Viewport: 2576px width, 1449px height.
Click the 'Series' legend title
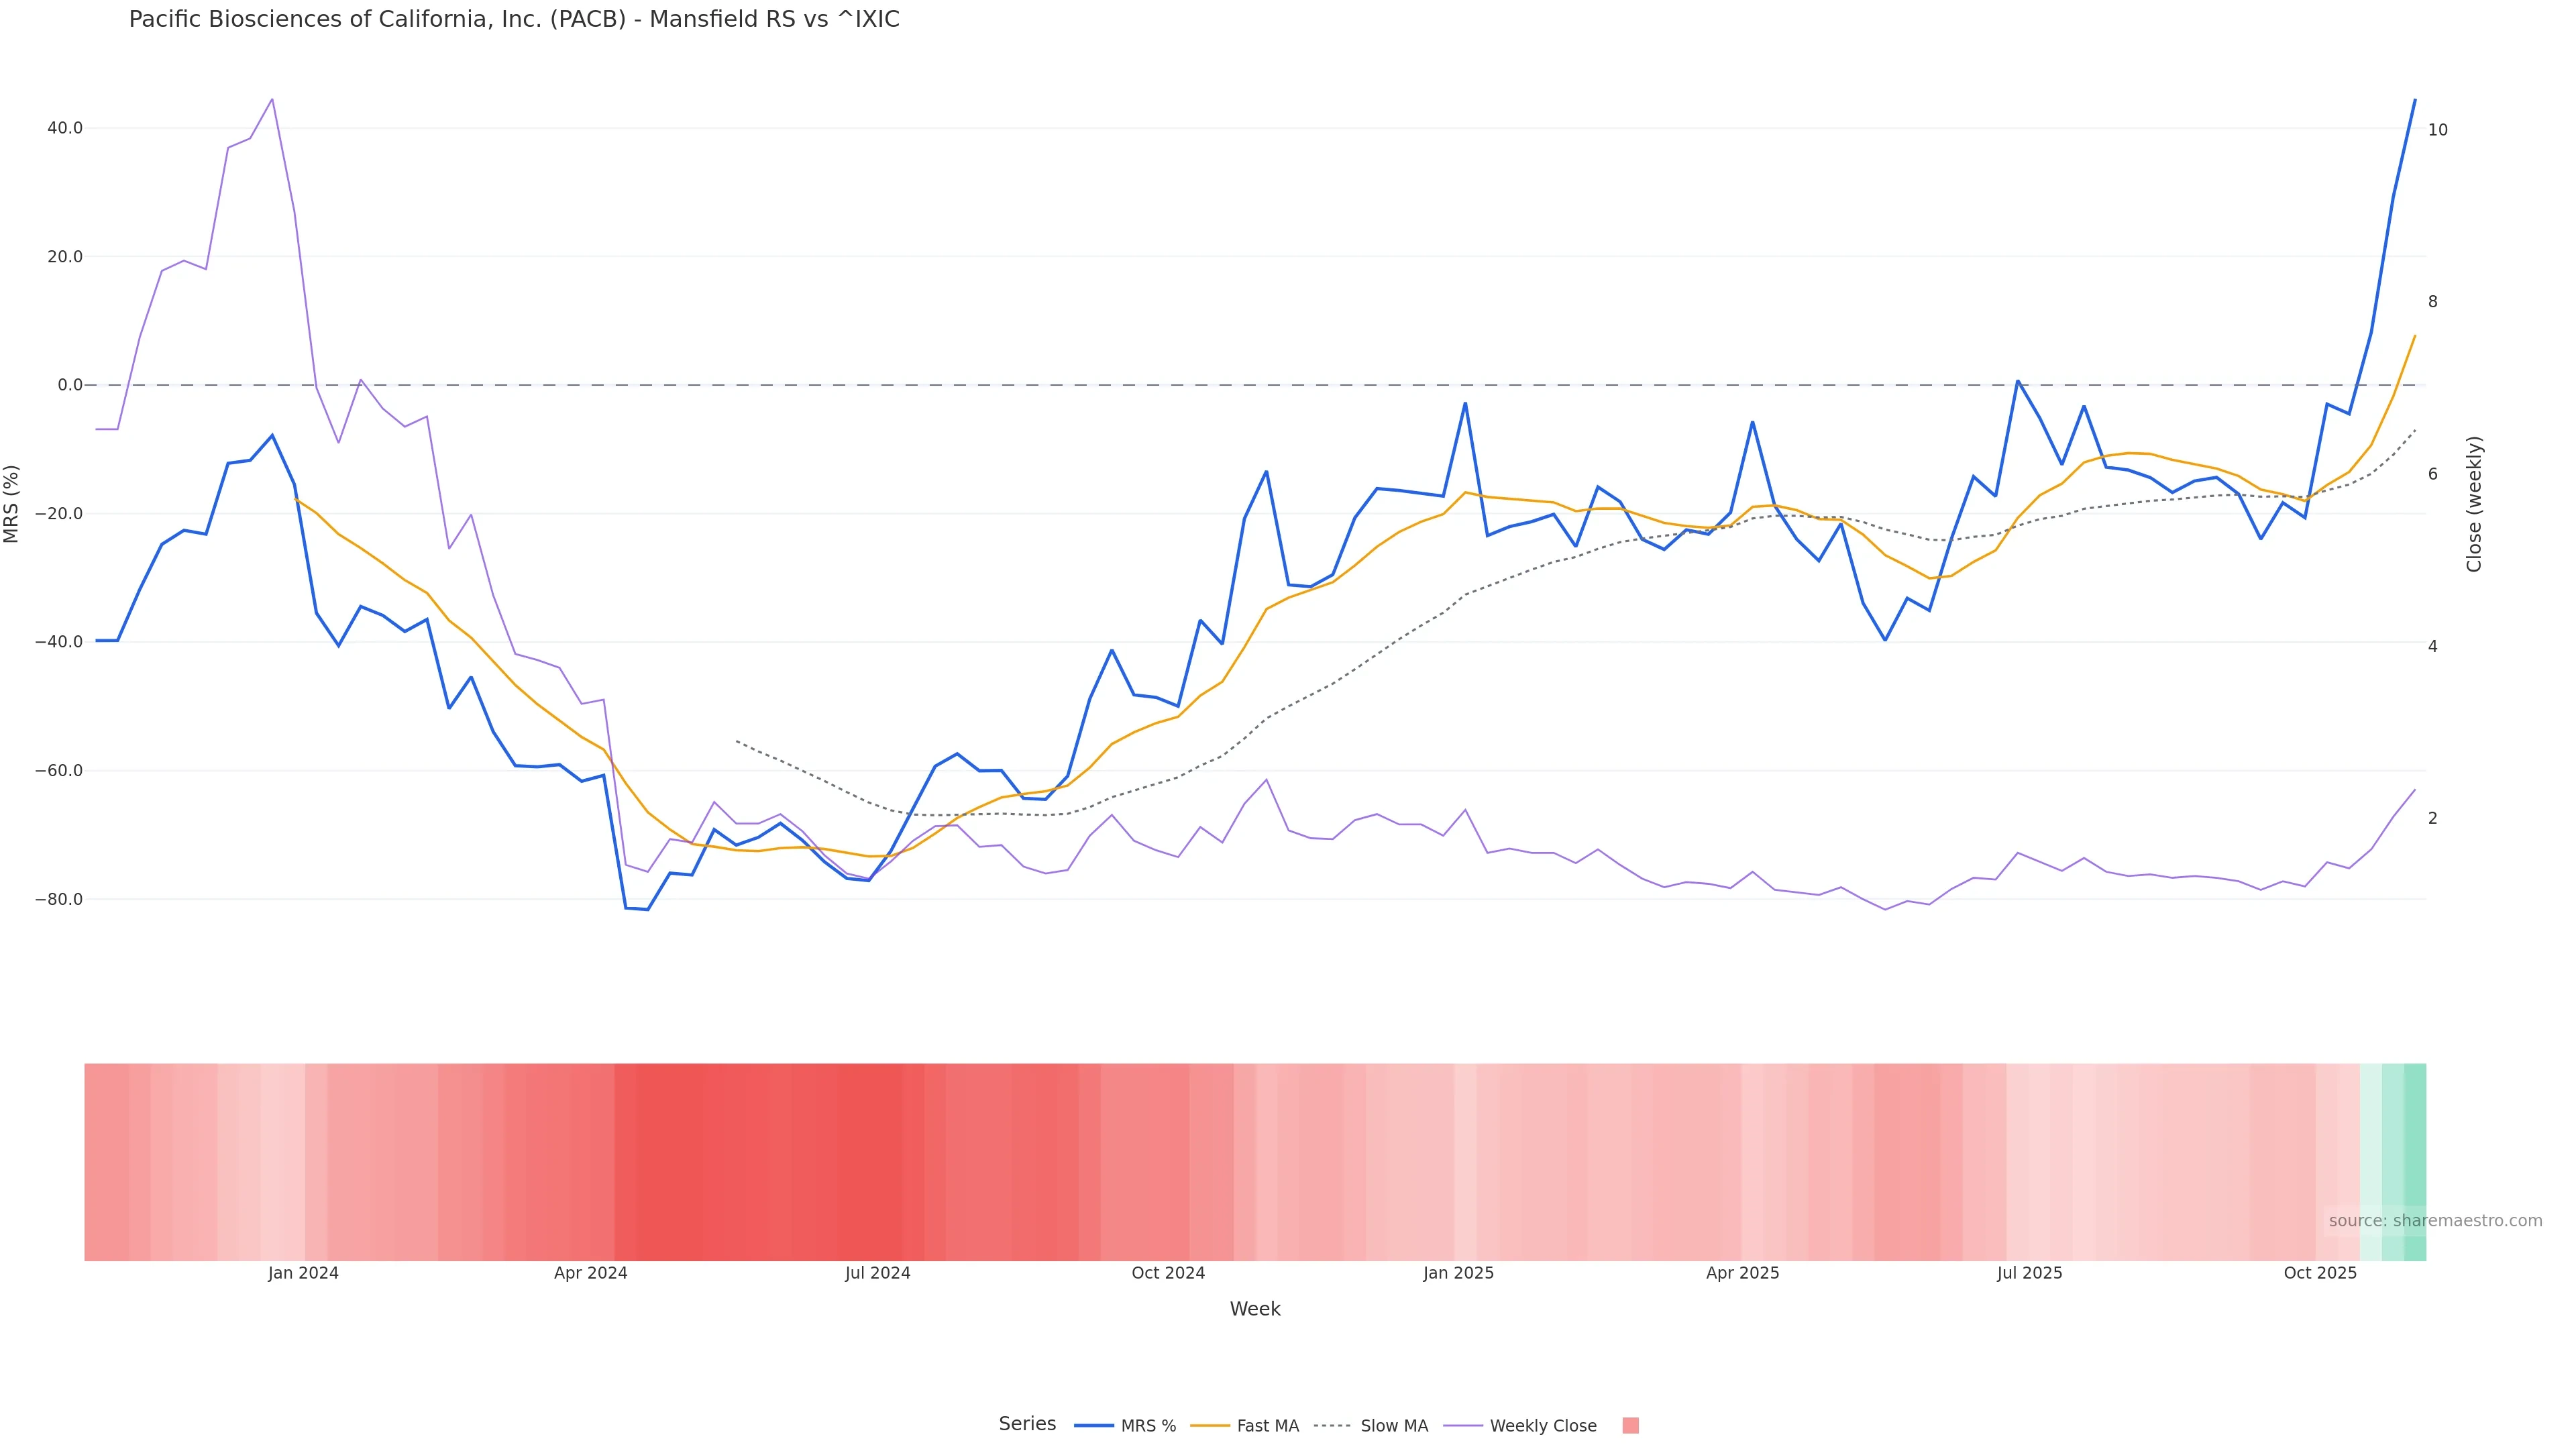click(x=1027, y=1424)
